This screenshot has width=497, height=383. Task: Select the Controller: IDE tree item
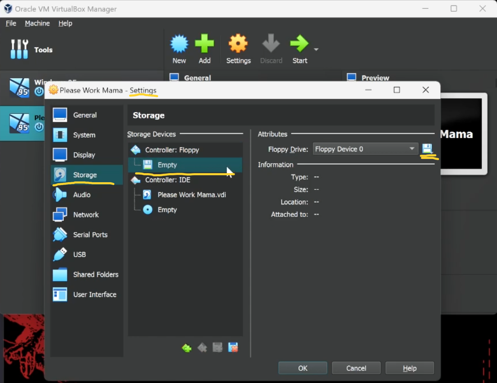click(185, 180)
